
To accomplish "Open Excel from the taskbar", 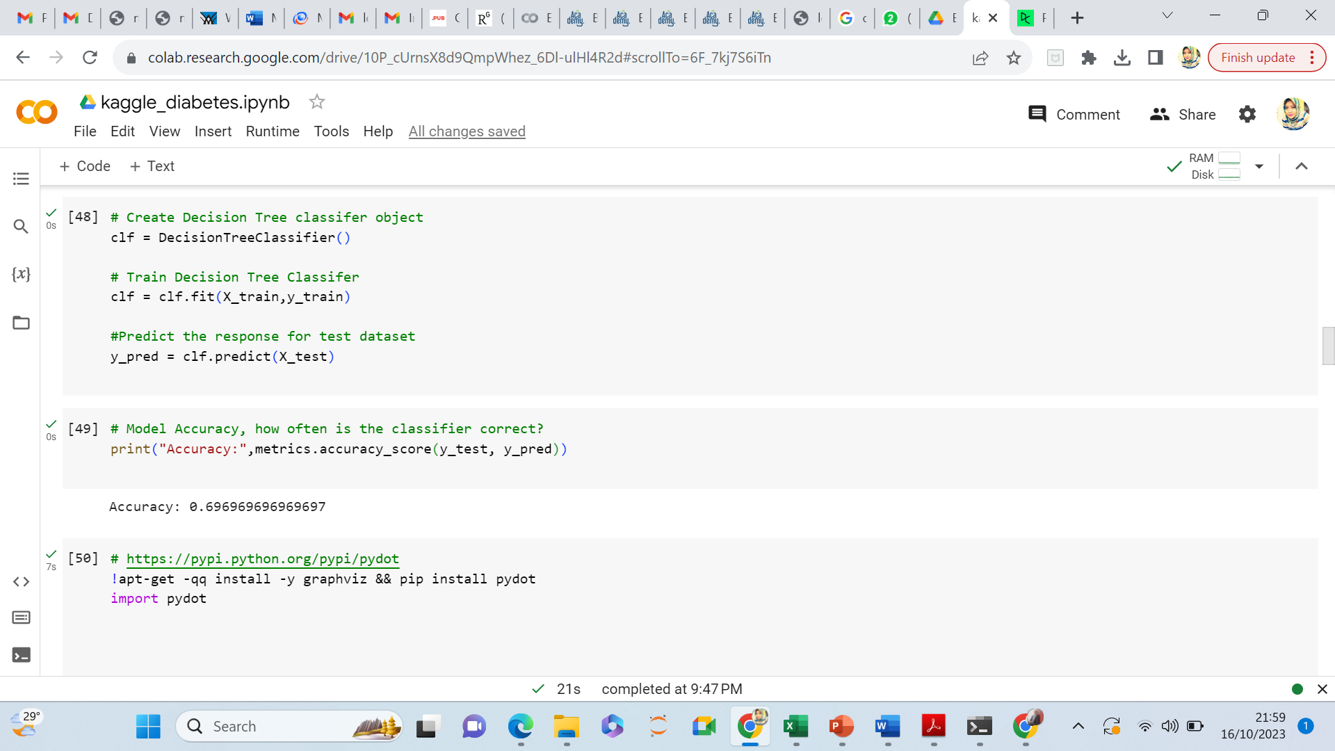I will (795, 727).
